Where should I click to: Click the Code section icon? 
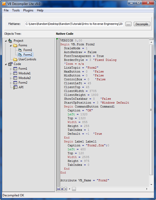(10, 64)
